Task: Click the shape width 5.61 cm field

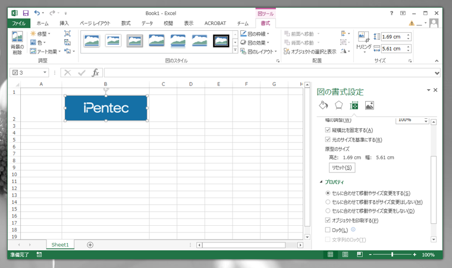Action: point(394,49)
